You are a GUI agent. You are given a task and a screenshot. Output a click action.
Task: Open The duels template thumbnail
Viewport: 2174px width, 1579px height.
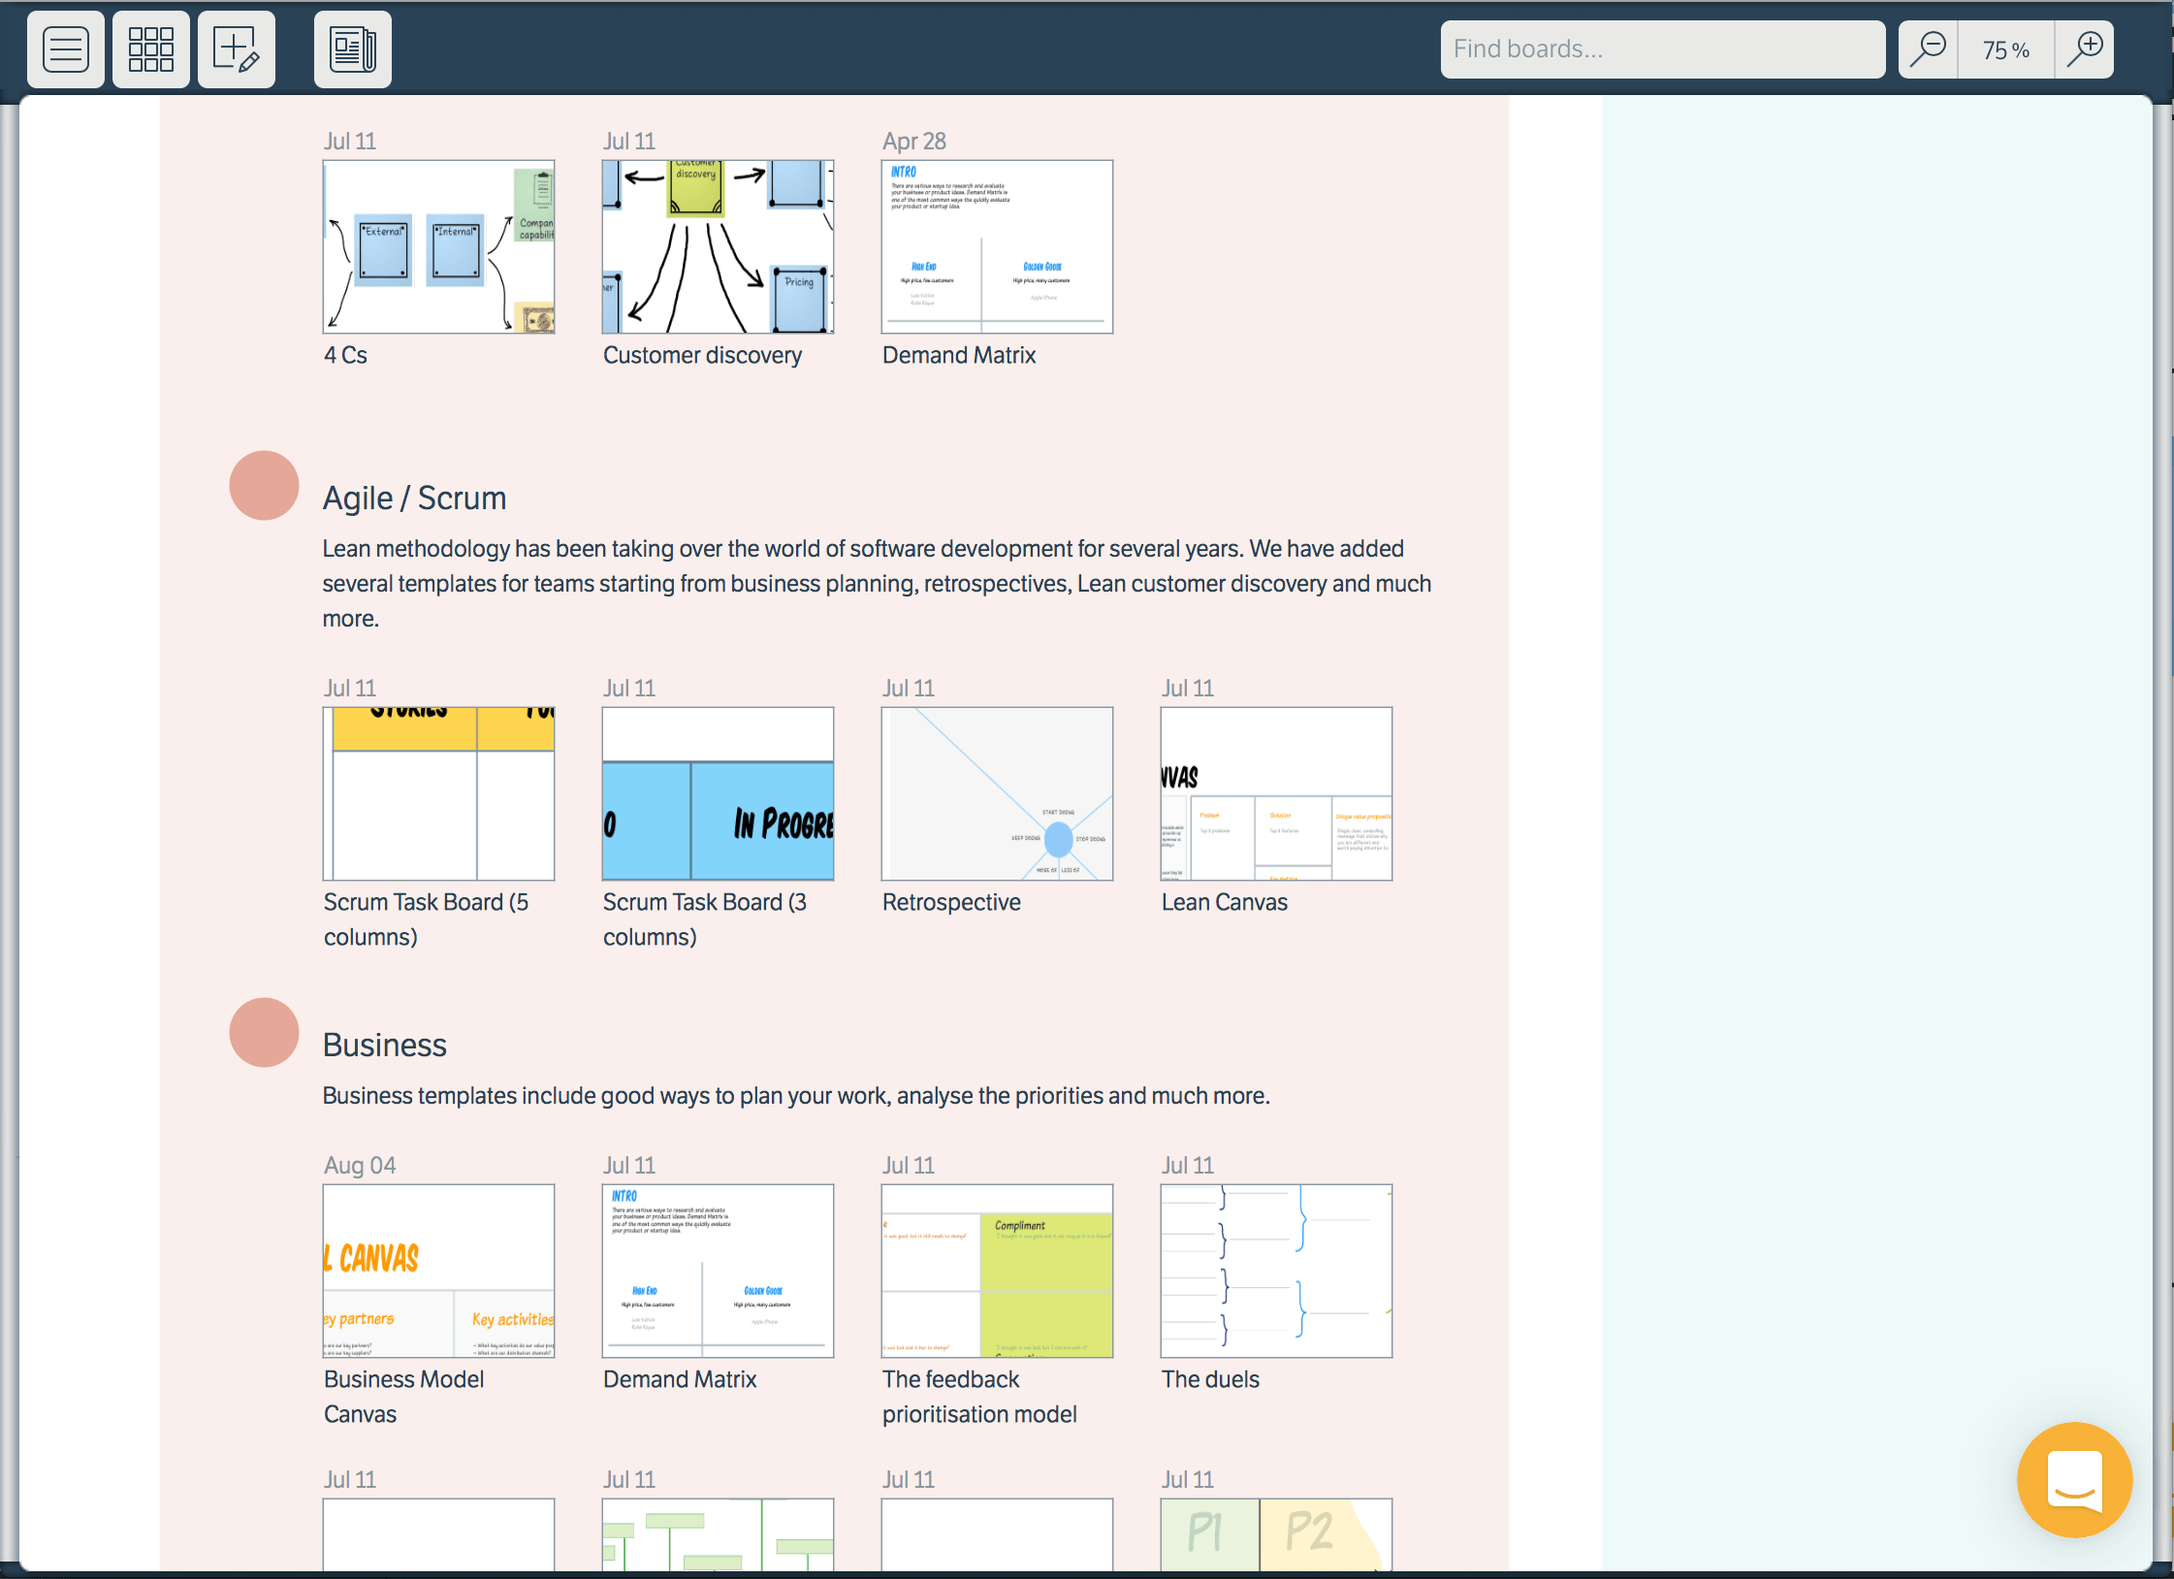pyautogui.click(x=1276, y=1271)
